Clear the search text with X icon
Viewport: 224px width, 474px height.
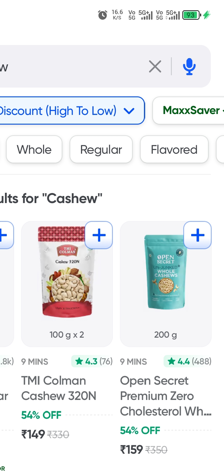point(155,66)
